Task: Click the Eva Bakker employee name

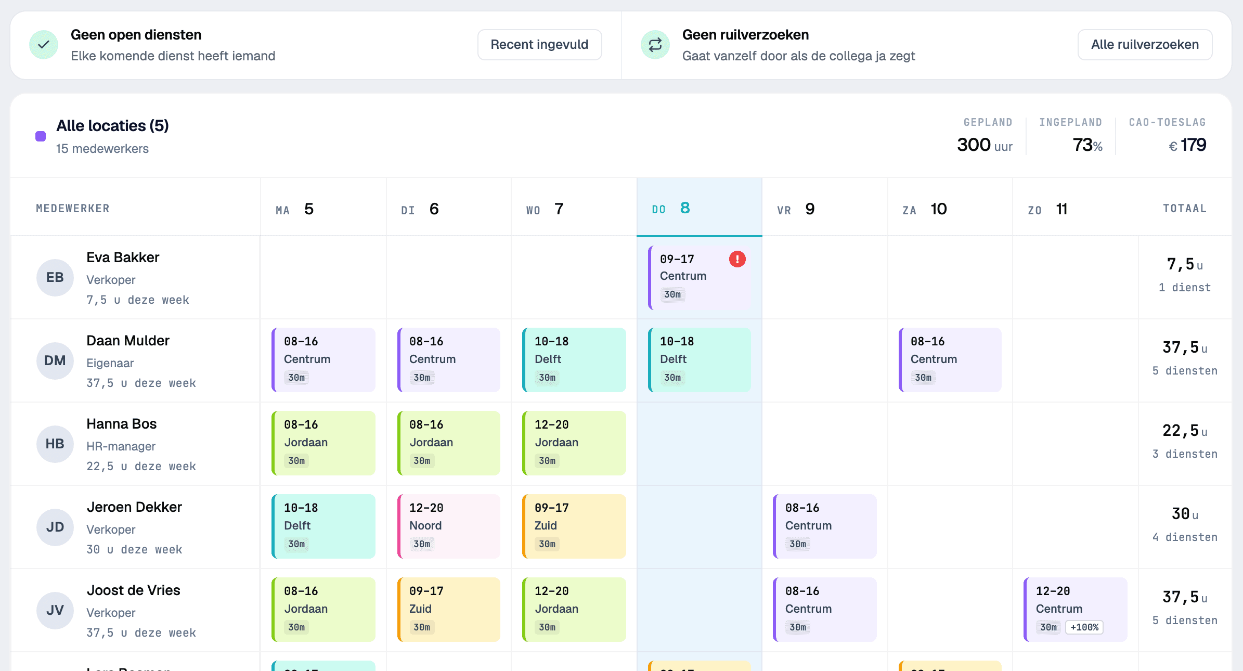Action: coord(123,257)
